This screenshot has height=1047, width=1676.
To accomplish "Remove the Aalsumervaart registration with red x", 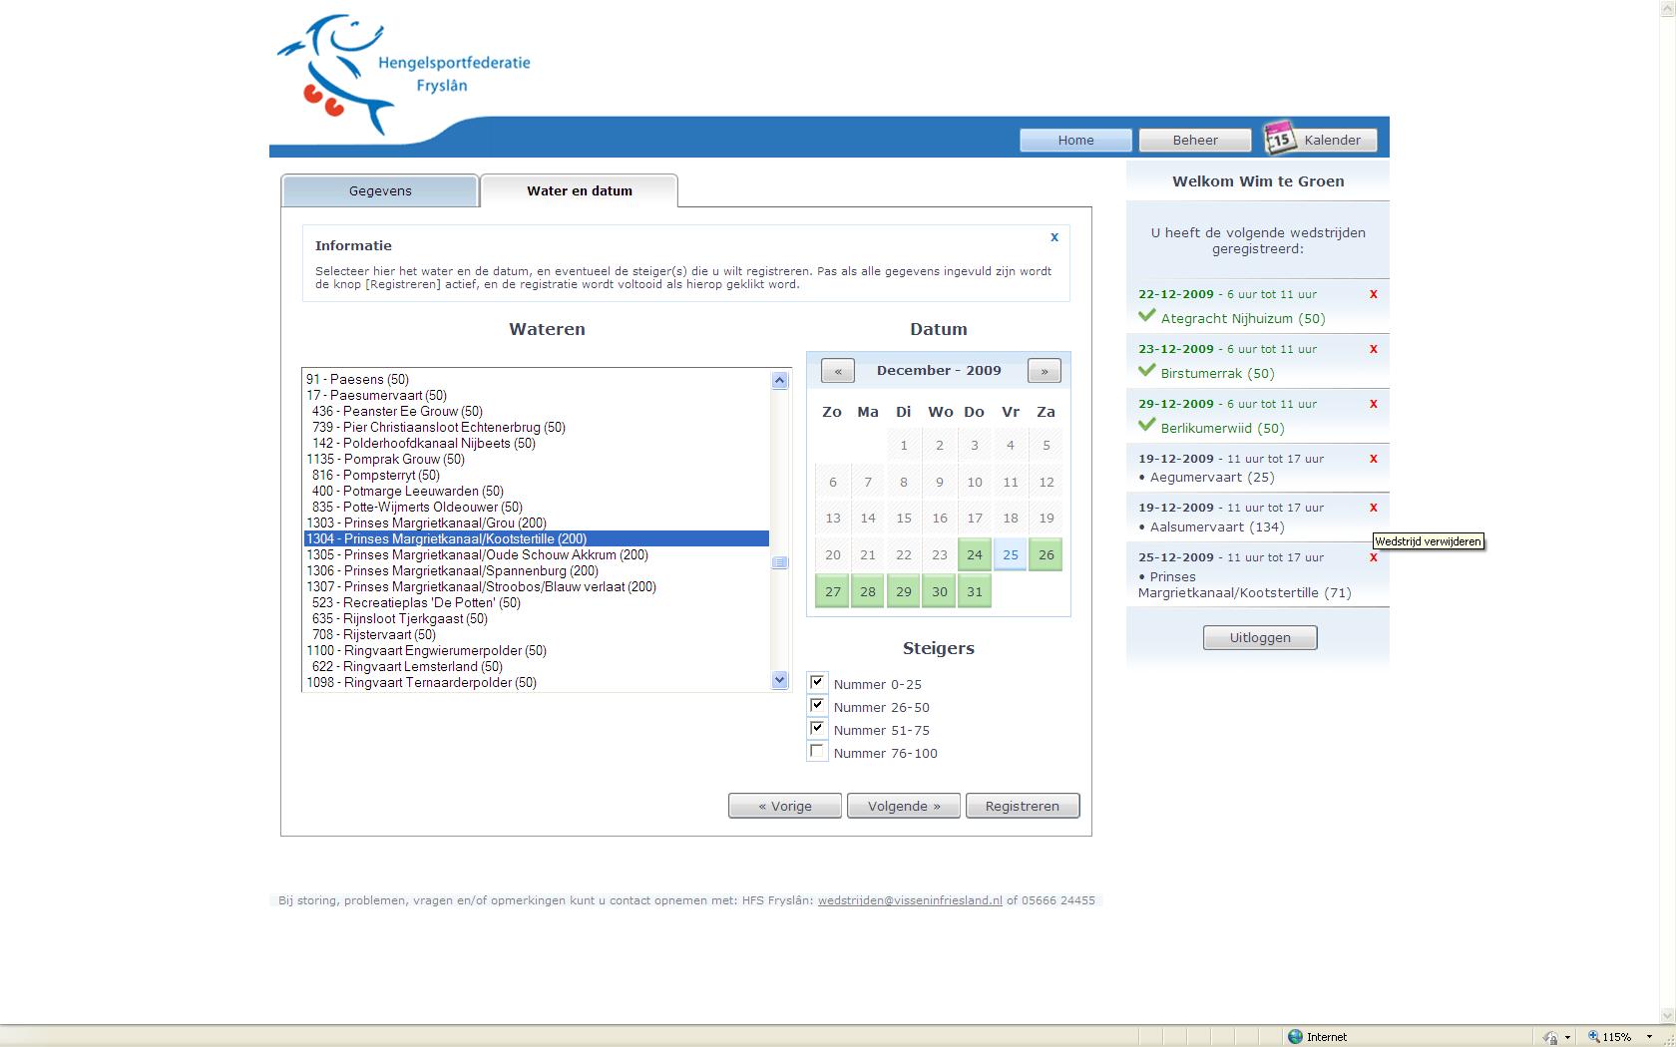I will coord(1374,508).
